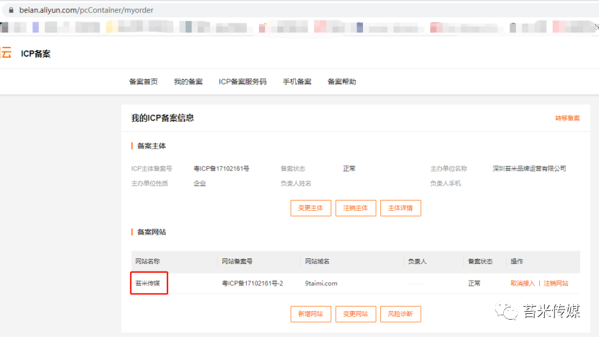Select the 苔米传媒 website name cell
The height and width of the screenshot is (337, 599).
click(x=149, y=284)
